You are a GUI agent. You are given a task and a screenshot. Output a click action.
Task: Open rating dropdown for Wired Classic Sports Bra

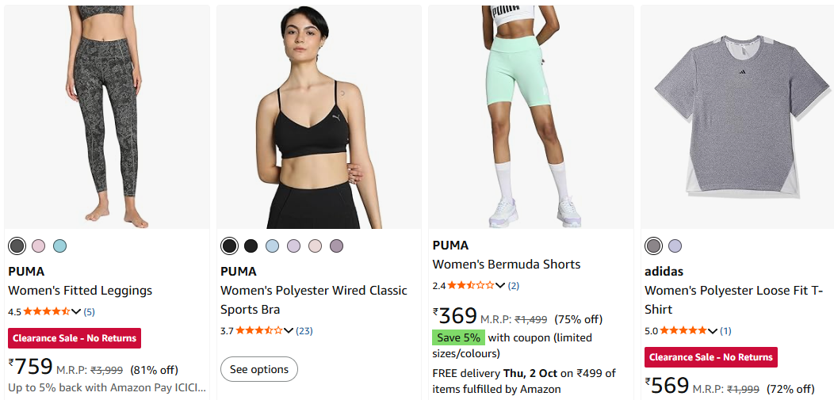click(289, 330)
